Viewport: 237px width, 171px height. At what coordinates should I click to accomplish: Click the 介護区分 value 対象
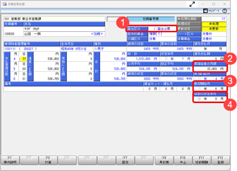point(162,39)
